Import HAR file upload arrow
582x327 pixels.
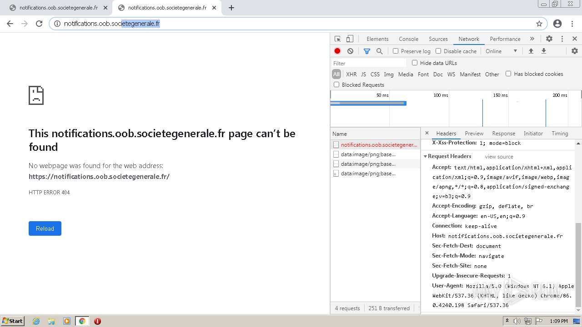click(x=531, y=51)
